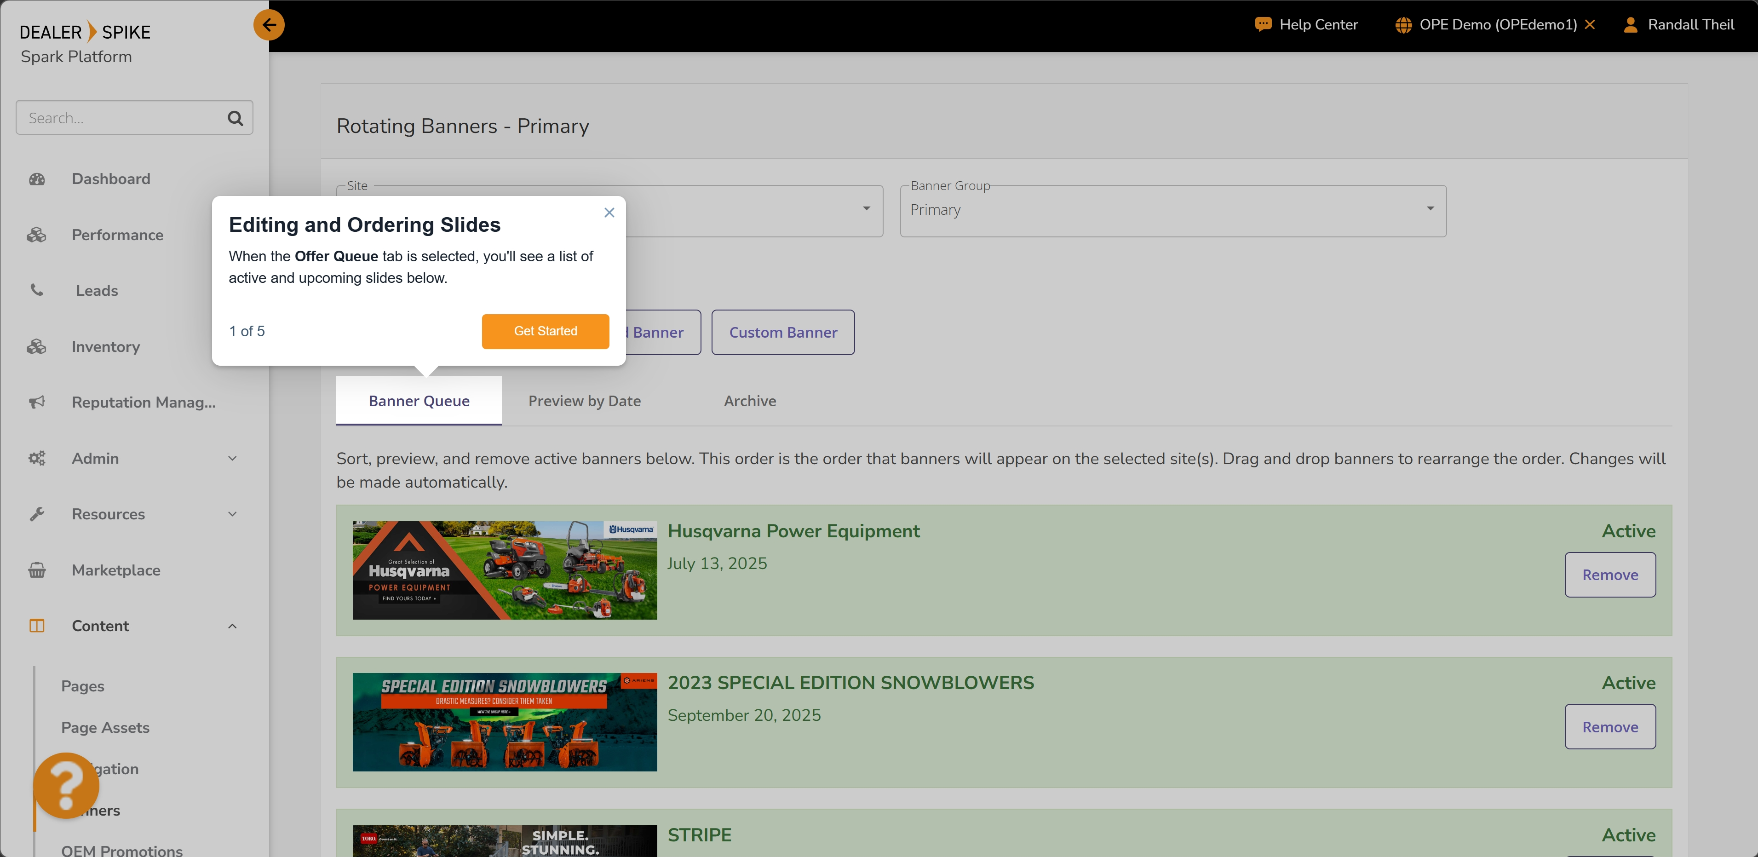1758x857 pixels.
Task: Close the Editing and Ordering Slides popup
Action: tap(609, 212)
